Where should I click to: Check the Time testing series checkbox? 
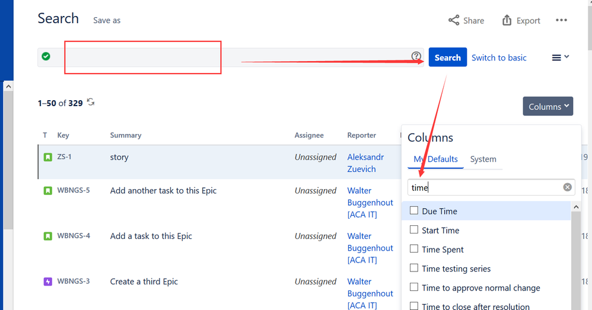(414, 268)
